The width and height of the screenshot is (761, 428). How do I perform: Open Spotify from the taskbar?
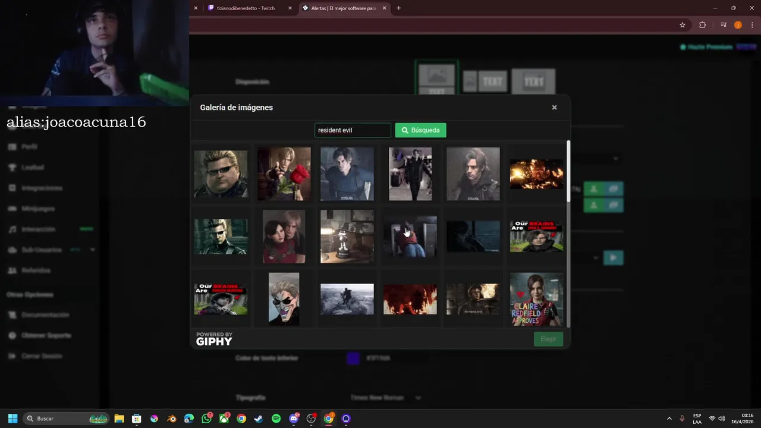coord(276,418)
